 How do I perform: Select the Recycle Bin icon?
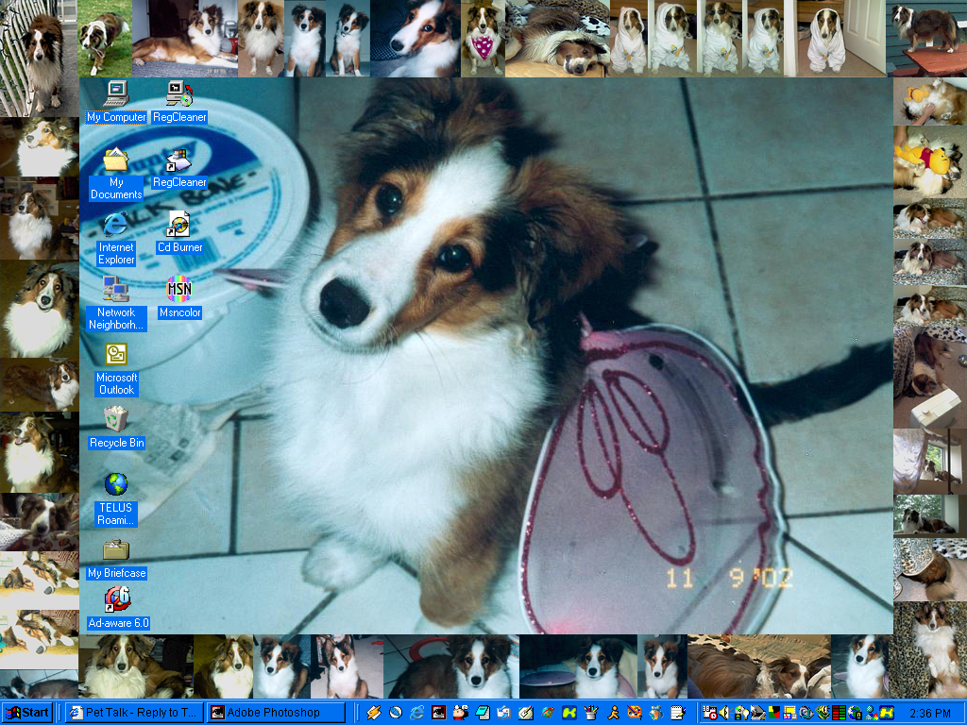(x=116, y=419)
